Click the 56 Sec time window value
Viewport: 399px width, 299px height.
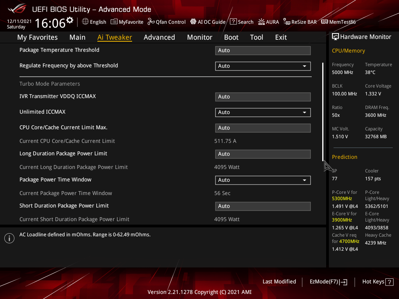(x=222, y=193)
